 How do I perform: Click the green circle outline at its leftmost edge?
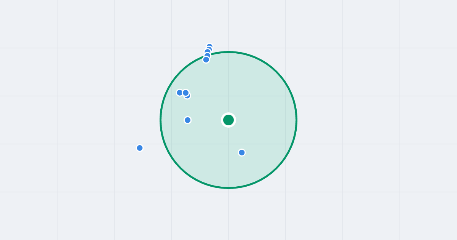coord(161,120)
